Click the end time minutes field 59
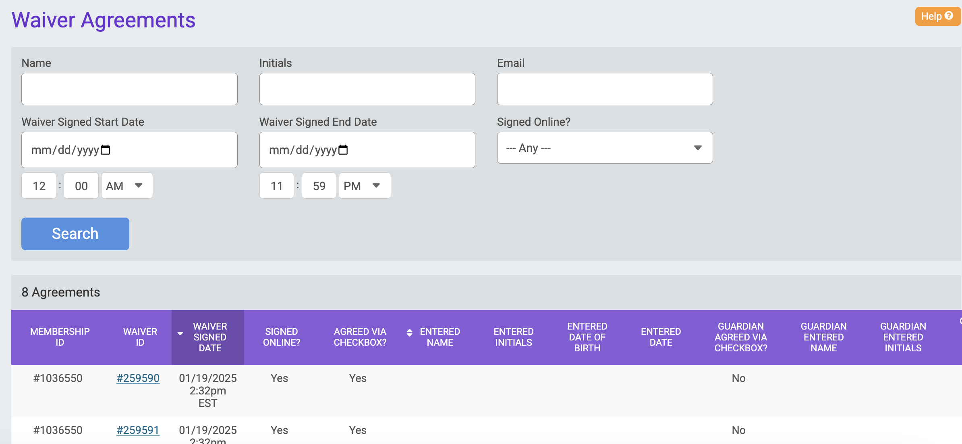962x444 pixels. point(319,186)
